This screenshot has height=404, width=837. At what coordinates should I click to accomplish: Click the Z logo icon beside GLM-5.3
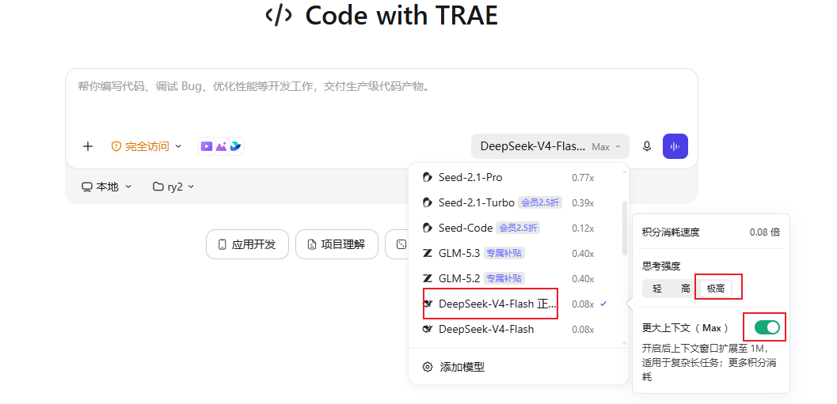coord(427,253)
